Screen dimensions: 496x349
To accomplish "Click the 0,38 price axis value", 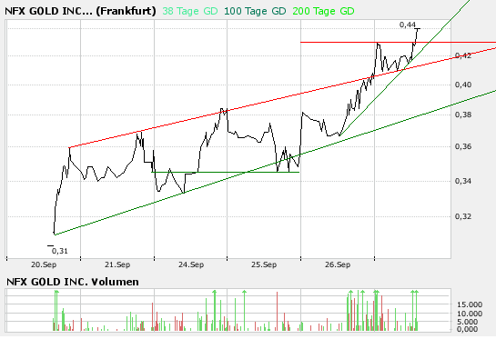I will tap(463, 115).
